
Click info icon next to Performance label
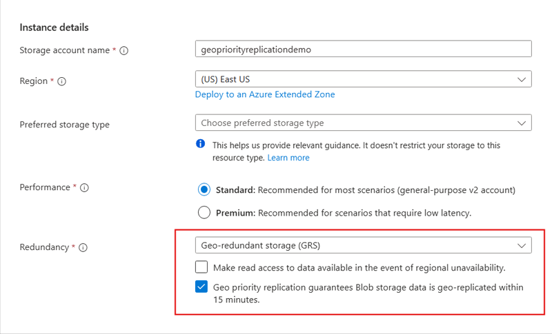(84, 188)
